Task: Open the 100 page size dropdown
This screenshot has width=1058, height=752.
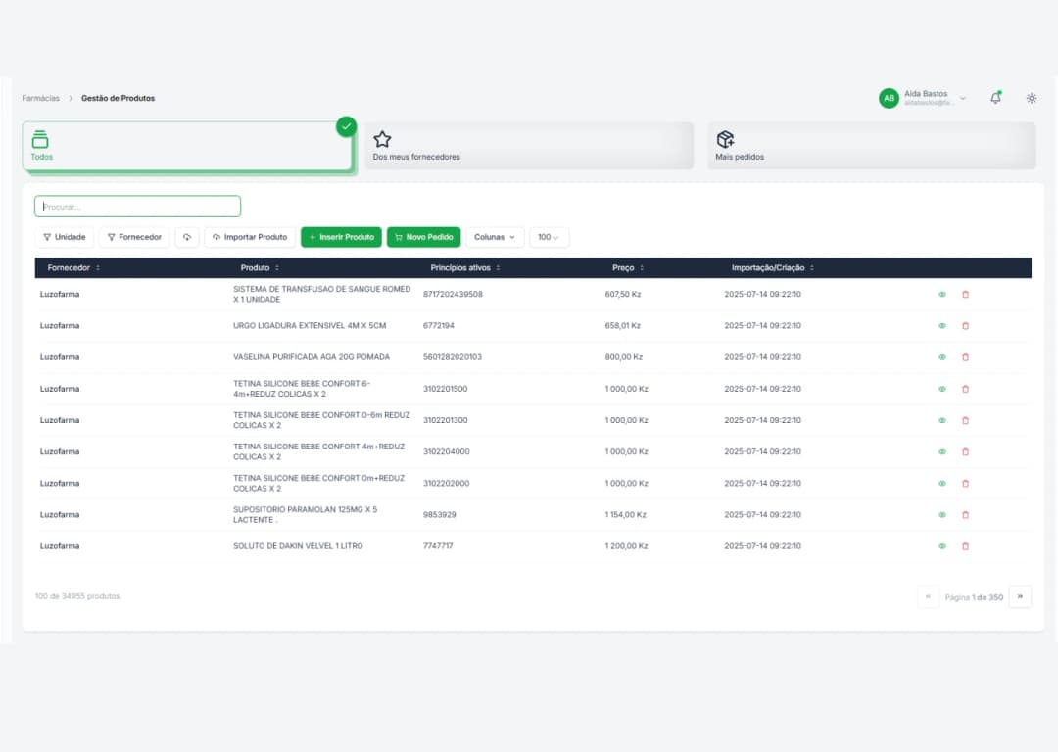Action: click(x=549, y=237)
